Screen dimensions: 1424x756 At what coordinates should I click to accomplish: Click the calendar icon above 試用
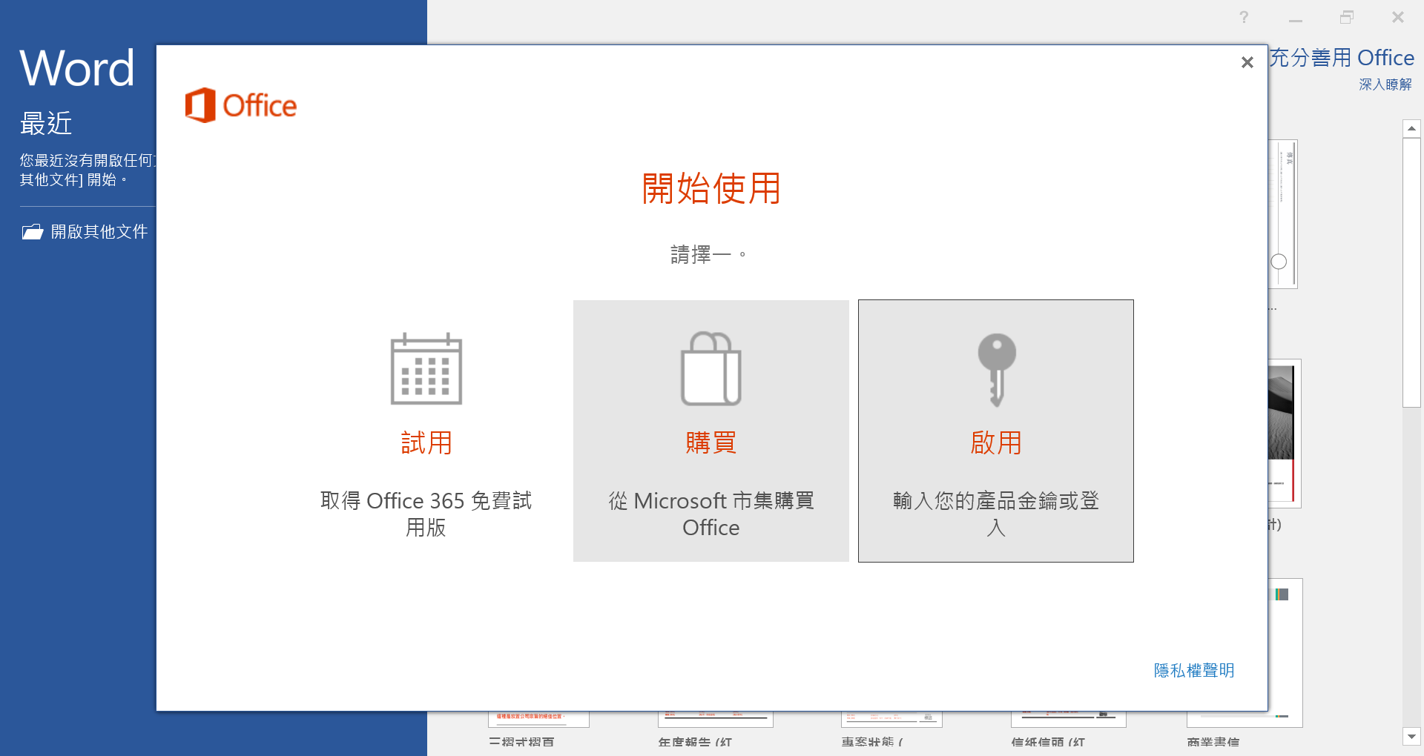click(x=426, y=368)
